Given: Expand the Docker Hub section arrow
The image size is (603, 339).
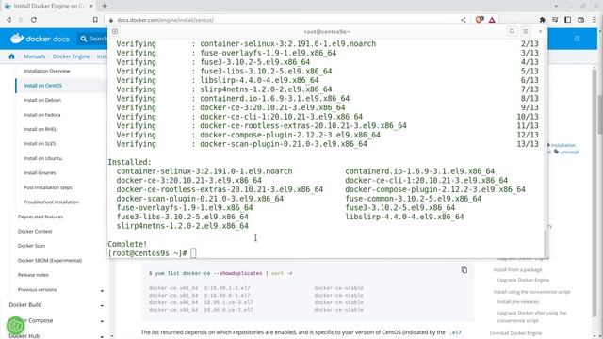Looking at the screenshot, I should click(x=102, y=337).
